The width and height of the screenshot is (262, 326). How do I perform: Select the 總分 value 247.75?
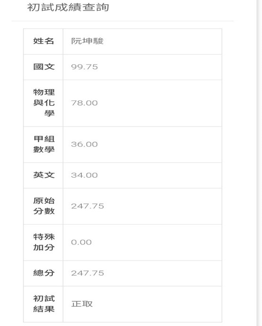(87, 273)
